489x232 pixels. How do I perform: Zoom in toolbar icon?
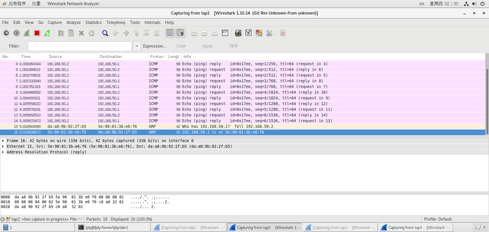coord(194,33)
